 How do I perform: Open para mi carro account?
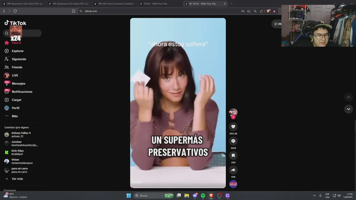21,170
